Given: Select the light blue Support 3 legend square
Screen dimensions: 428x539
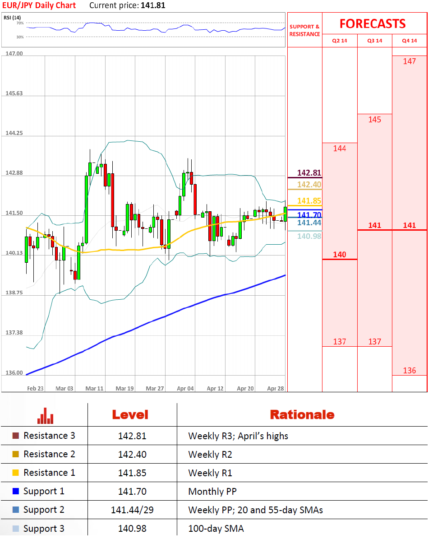Looking at the screenshot, I should (16, 529).
